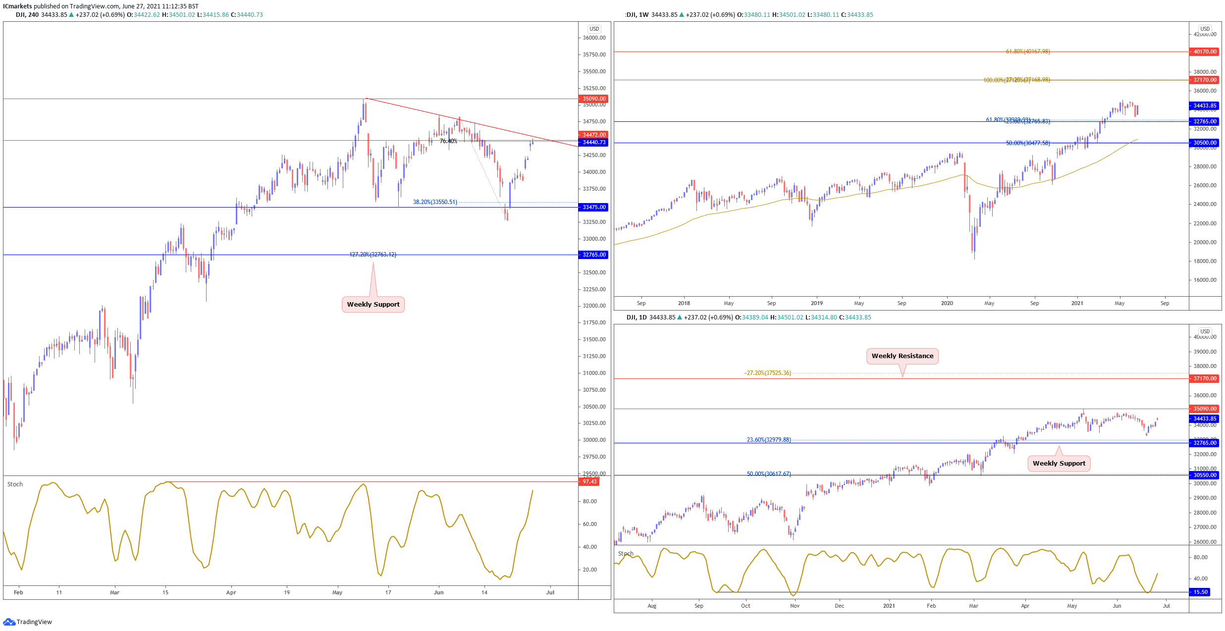Click the 97.43 stochastic value label
The image size is (1225, 631).
tap(589, 481)
